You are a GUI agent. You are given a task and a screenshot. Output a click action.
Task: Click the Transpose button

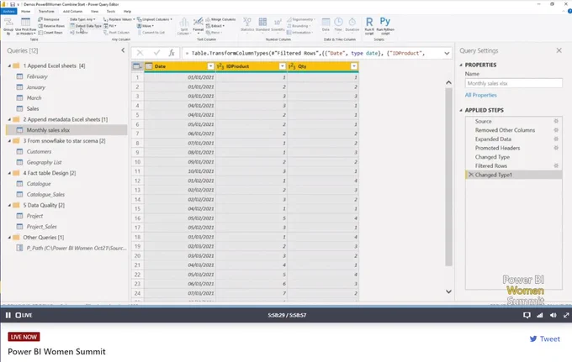tap(49, 19)
